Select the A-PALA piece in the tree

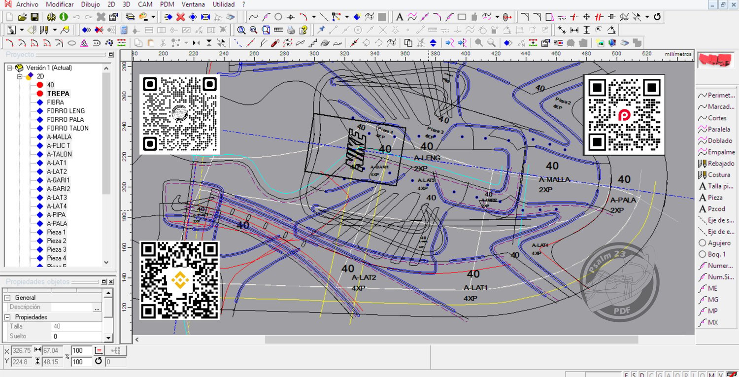[57, 224]
